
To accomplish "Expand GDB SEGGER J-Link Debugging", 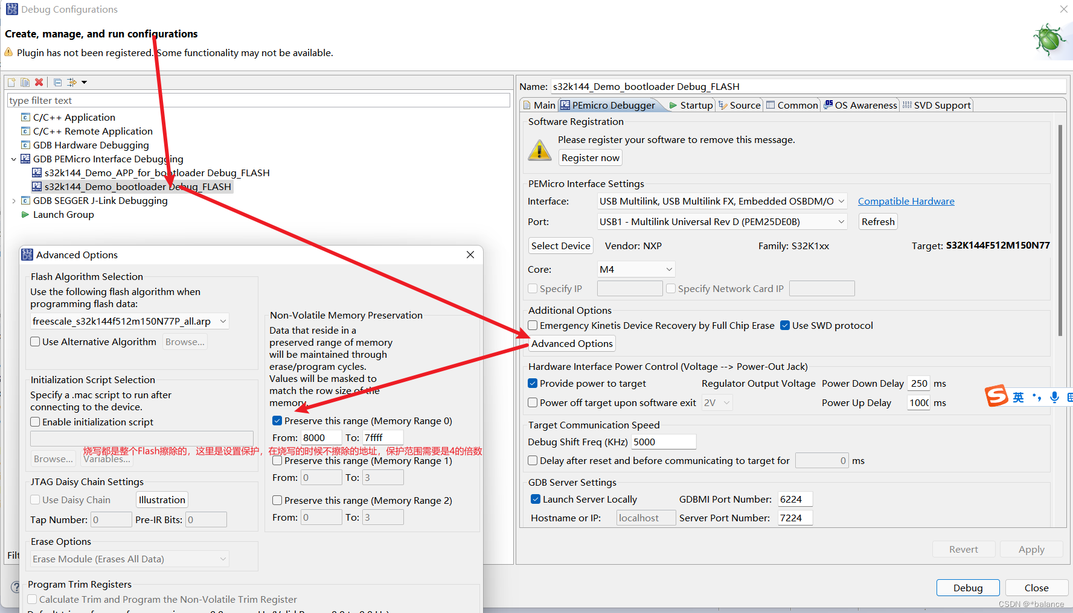I will [14, 200].
